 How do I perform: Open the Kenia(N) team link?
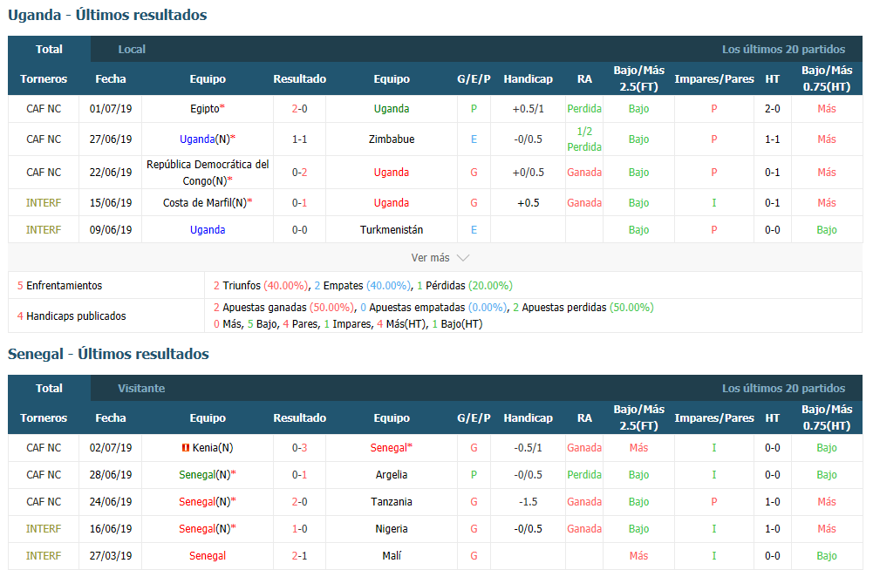[x=213, y=447]
